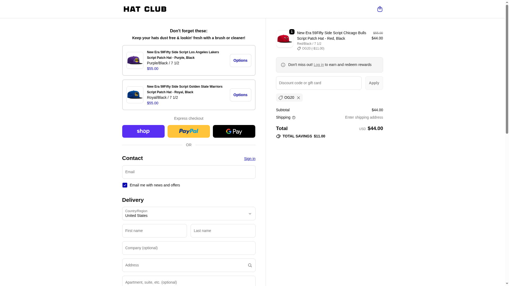
Task: Click the Chicago Bulls hat thumbnail
Action: 284,39
